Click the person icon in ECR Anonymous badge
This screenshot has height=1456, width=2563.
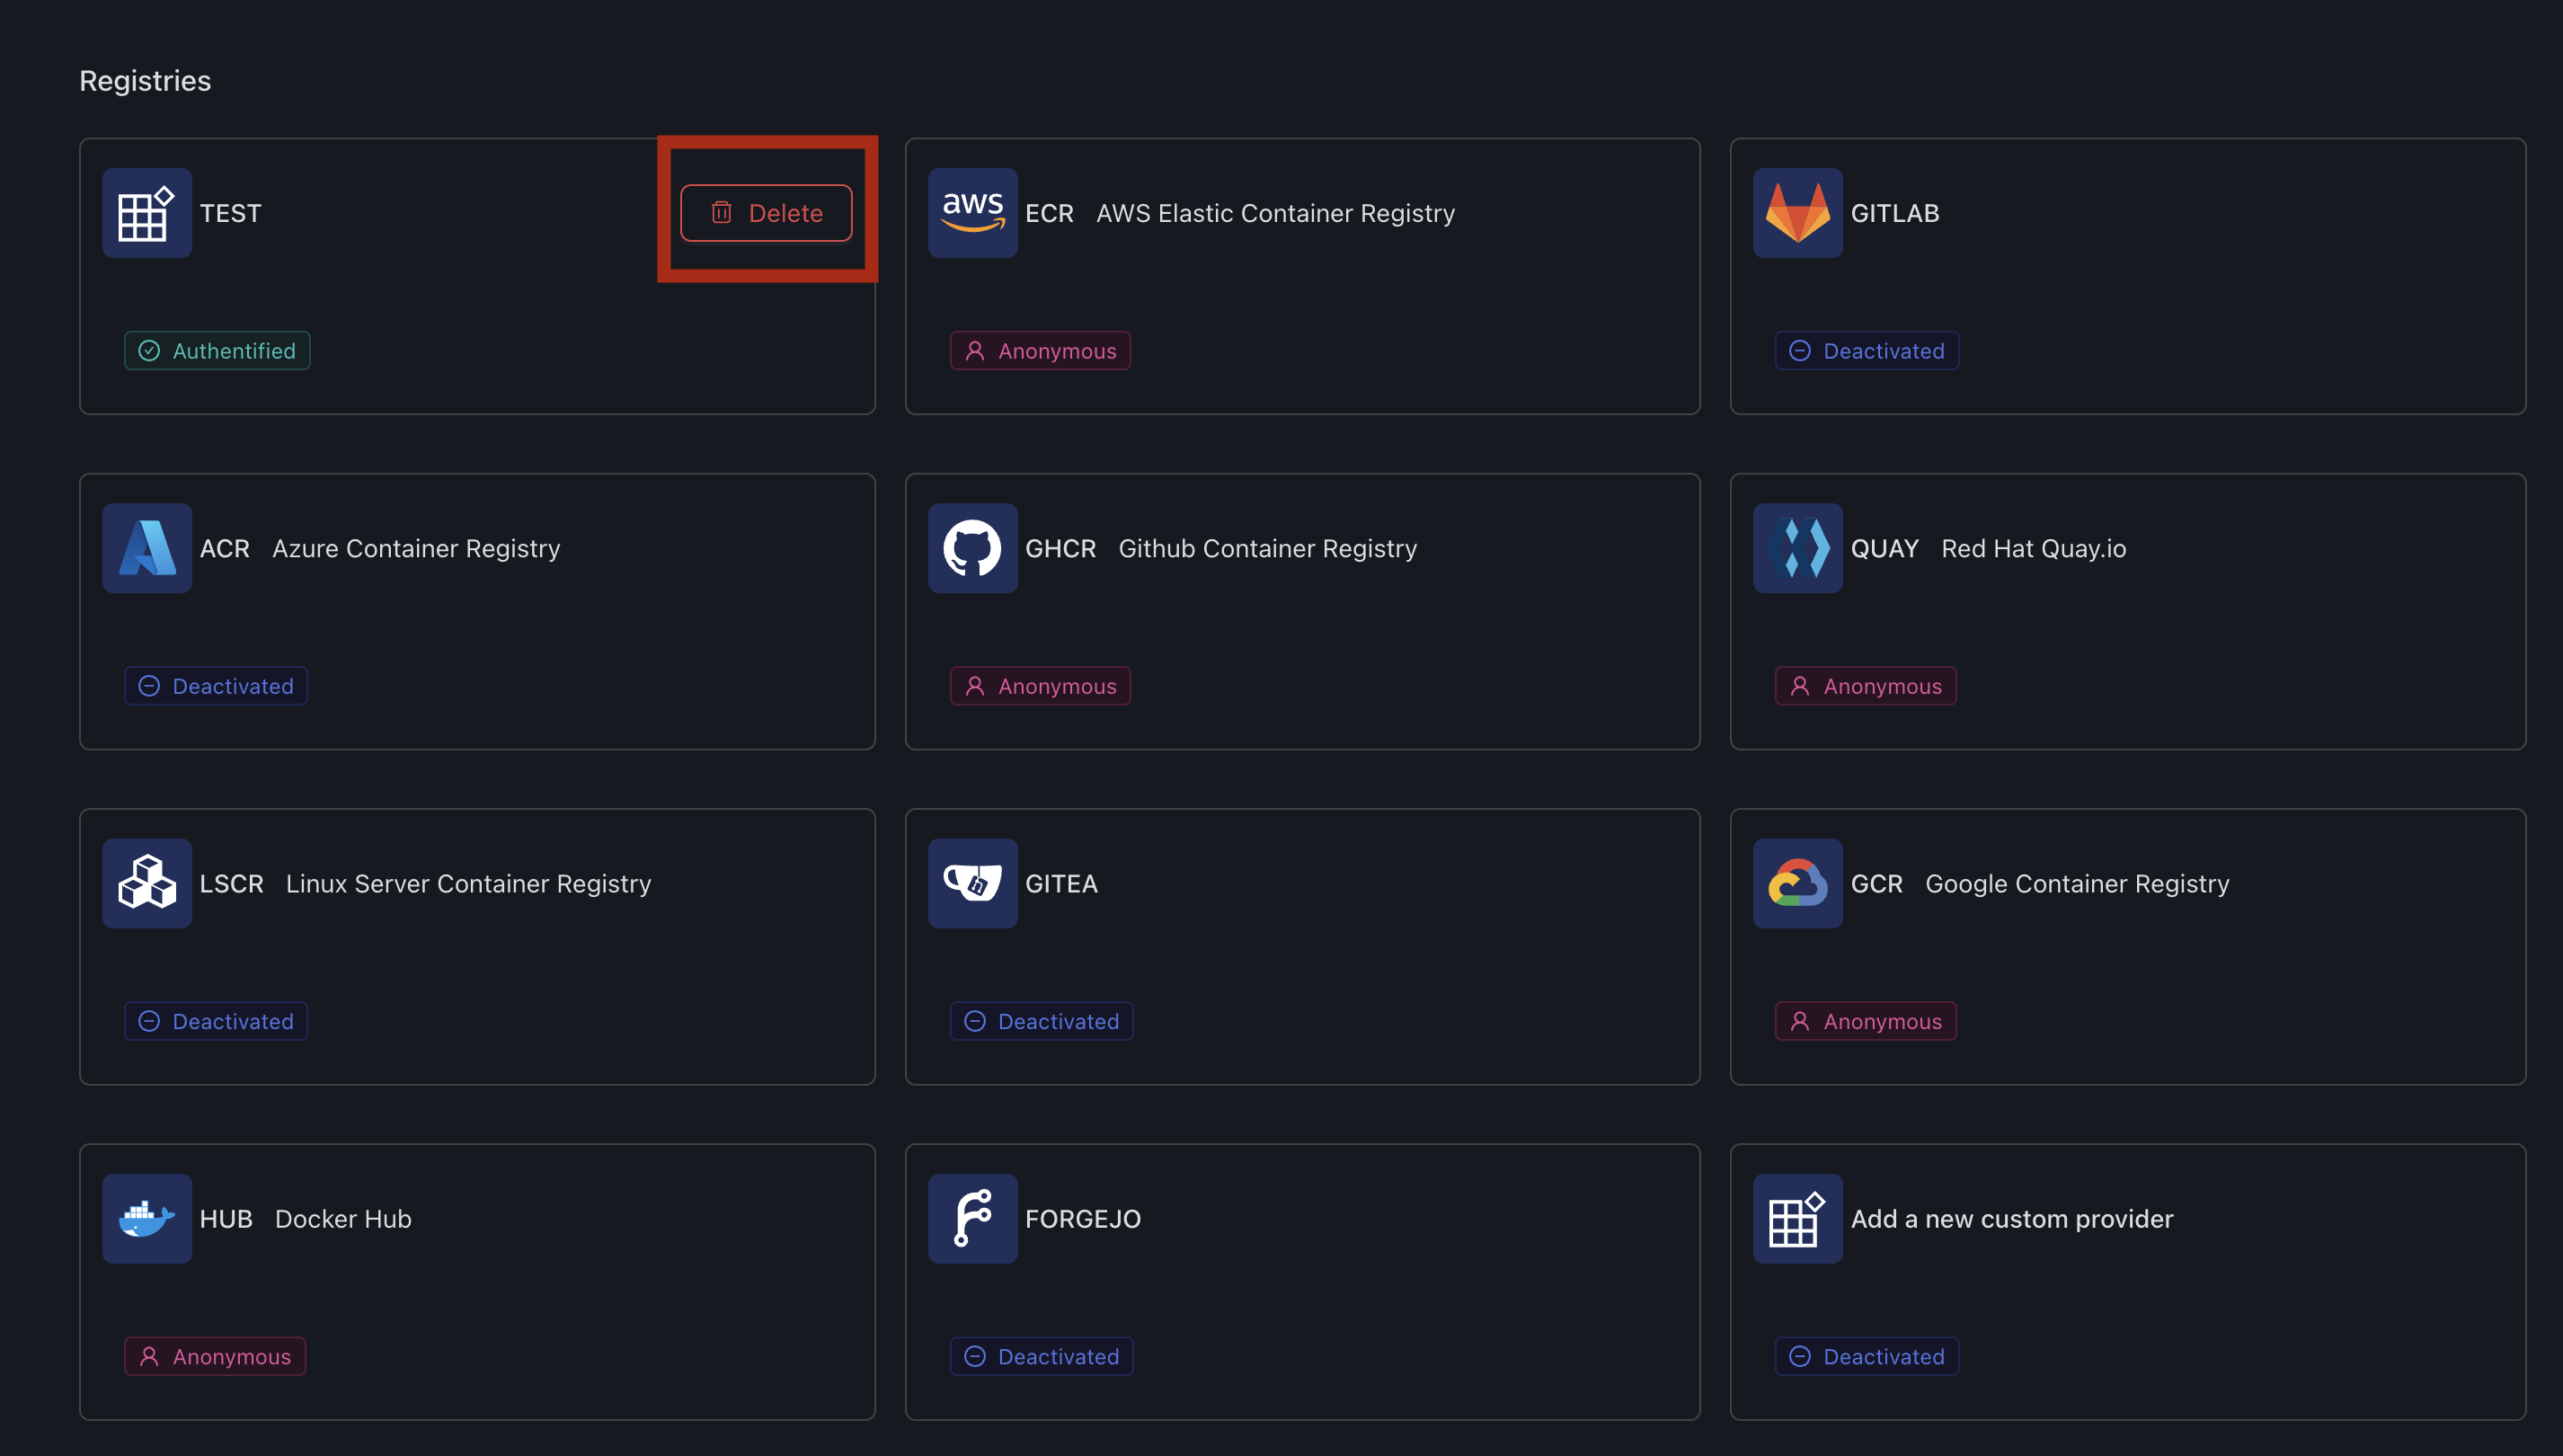coord(975,351)
